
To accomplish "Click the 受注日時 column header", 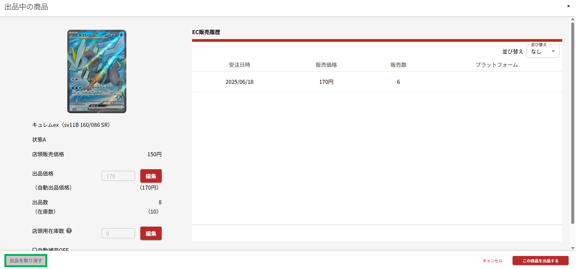I will 239,65.
